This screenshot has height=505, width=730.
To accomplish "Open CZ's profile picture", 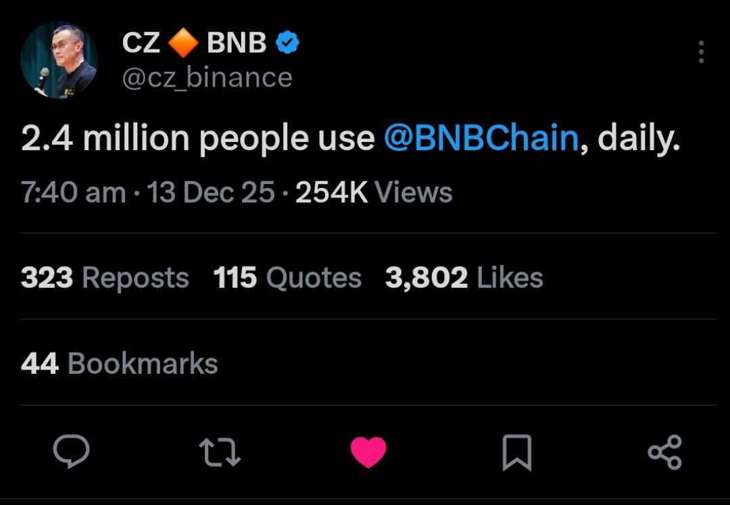I will pos(59,60).
